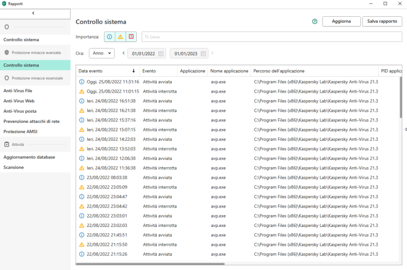Toggle the informational importance filter
407x270 pixels.
pyautogui.click(x=109, y=37)
